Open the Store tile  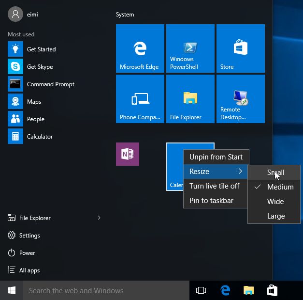pos(241,48)
